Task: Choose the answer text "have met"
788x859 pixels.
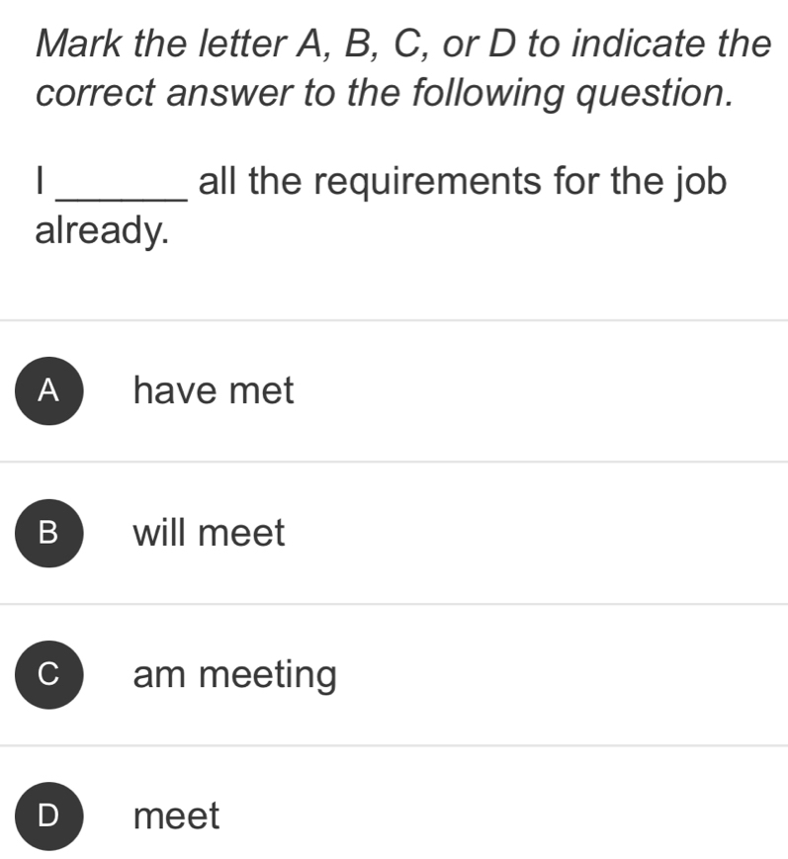Action: coord(214,391)
